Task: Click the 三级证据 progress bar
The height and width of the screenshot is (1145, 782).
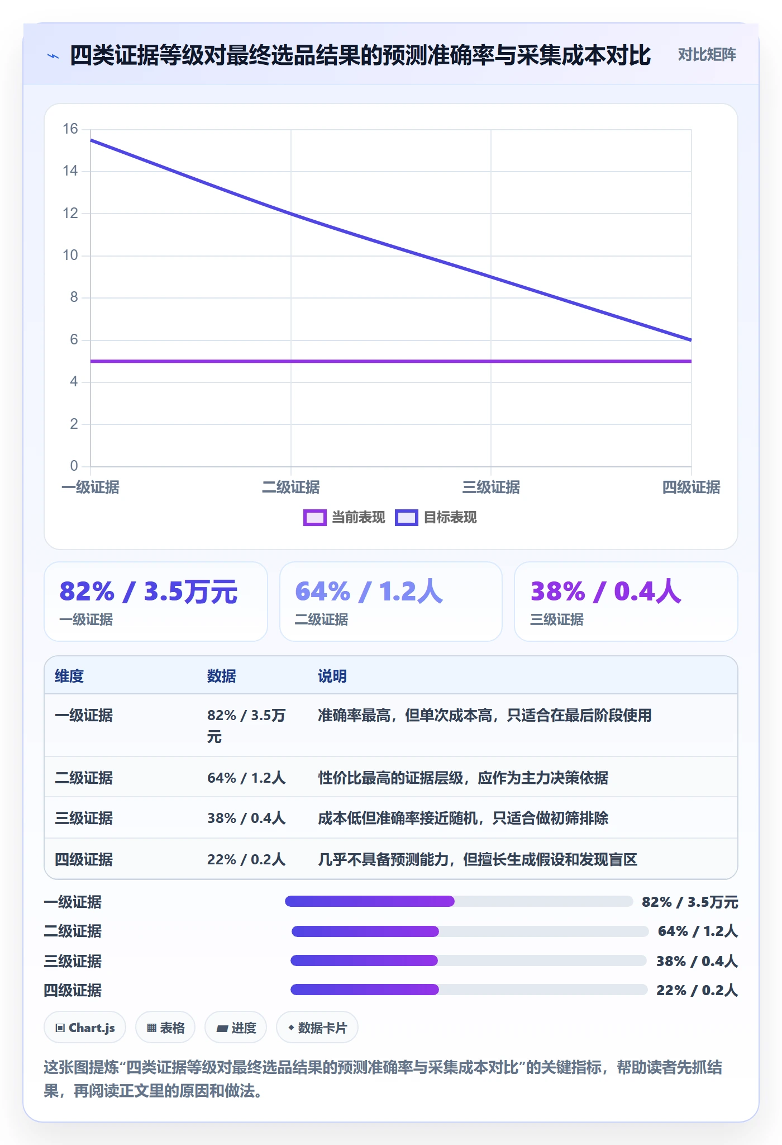Action: [469, 961]
